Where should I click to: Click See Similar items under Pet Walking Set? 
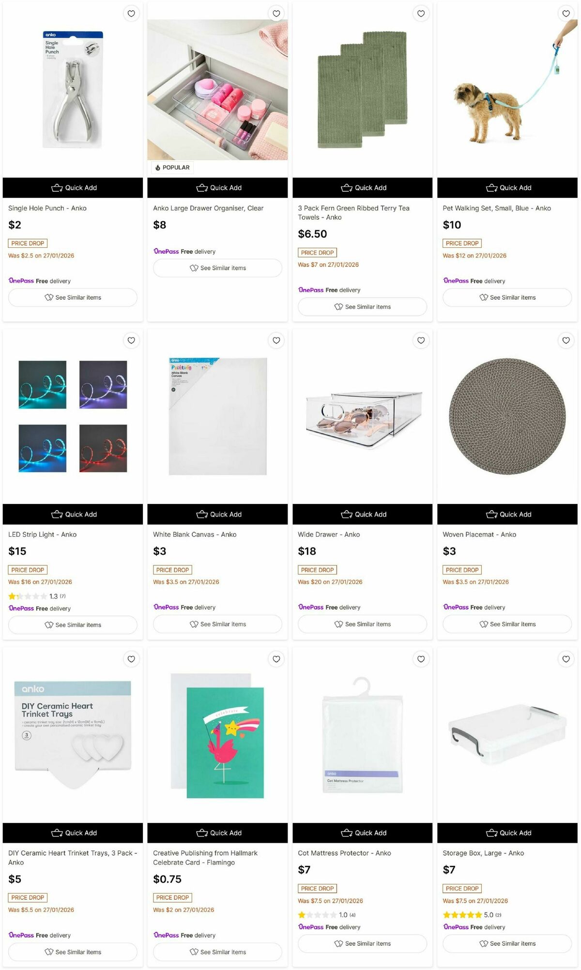pos(507,297)
